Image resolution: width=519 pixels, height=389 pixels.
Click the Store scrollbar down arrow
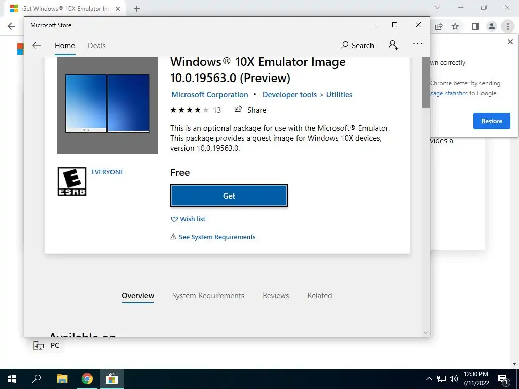[426, 332]
